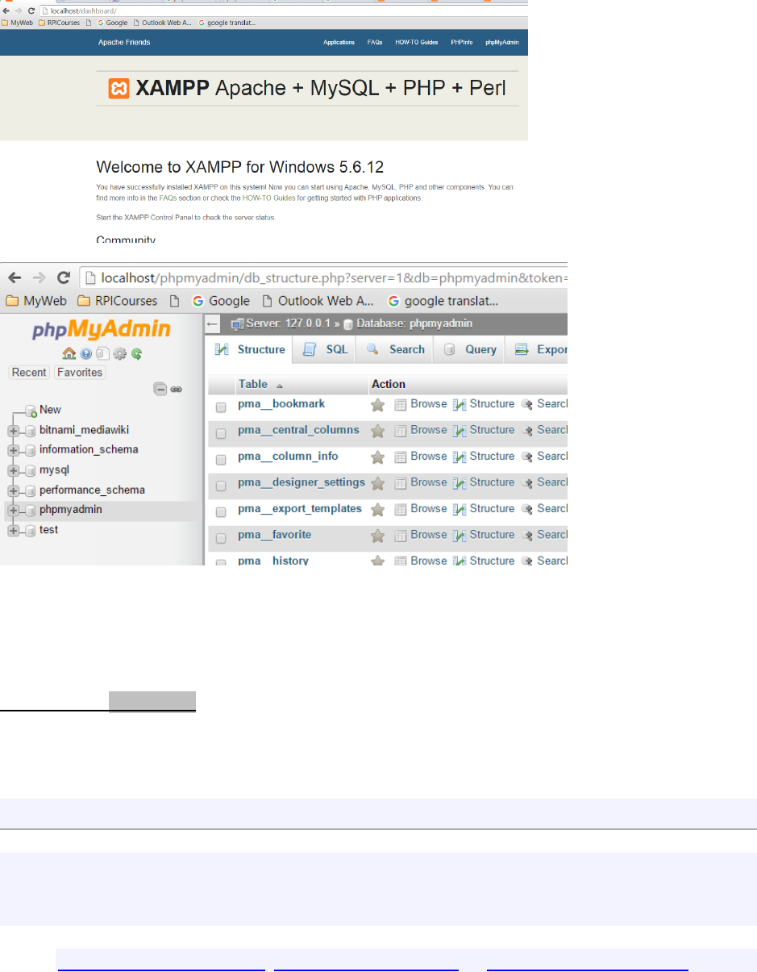Open navigation panel settings gear icon
Image resolution: width=757 pixels, height=972 pixels.
point(119,354)
